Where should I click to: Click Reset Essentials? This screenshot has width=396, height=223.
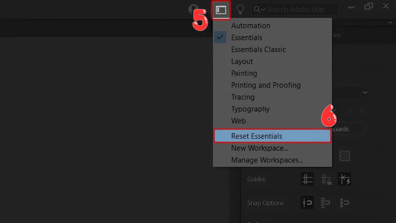click(272, 136)
